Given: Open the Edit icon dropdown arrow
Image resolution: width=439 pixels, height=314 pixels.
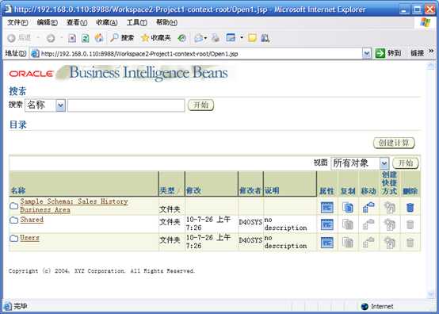Looking at the screenshot, I should tap(242, 38).
